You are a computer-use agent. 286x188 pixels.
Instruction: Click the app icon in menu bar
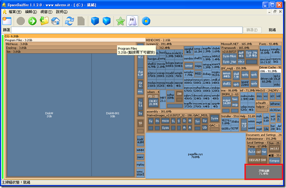[4, 12]
